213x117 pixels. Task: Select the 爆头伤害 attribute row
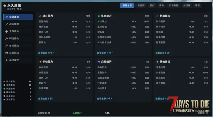tap(65, 27)
